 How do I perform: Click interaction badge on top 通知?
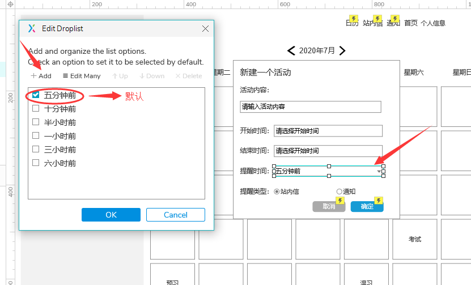[x=394, y=19]
